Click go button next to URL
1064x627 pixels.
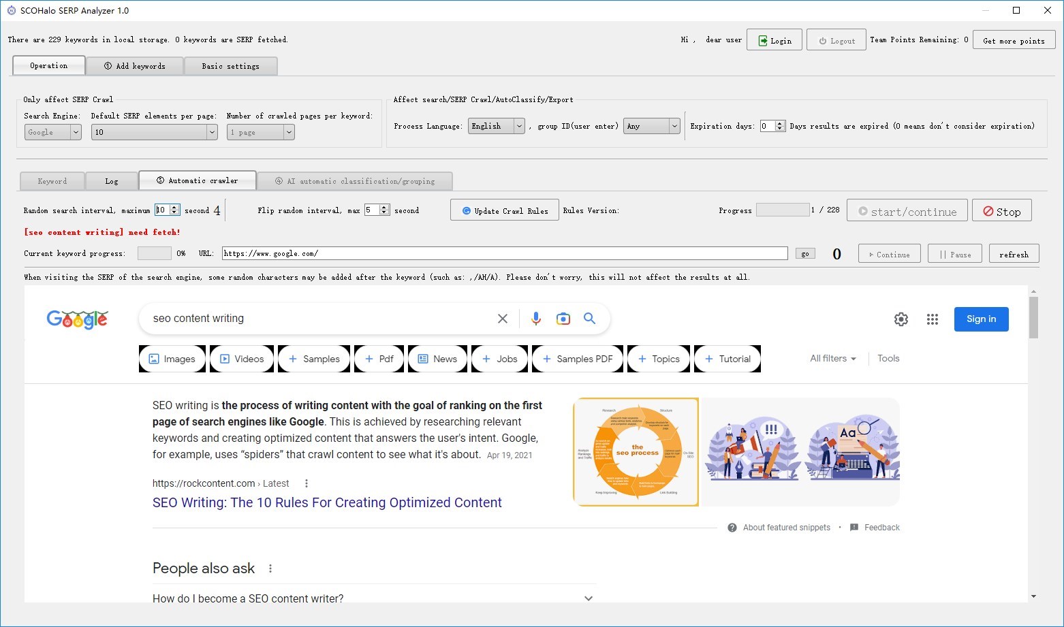click(805, 253)
